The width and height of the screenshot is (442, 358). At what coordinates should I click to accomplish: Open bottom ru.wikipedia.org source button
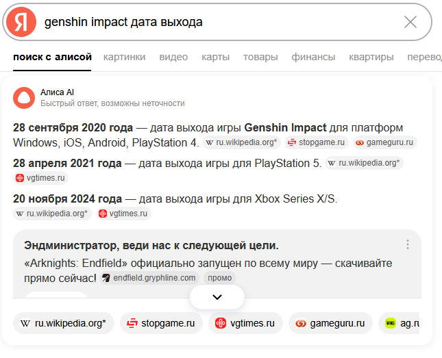point(64,323)
